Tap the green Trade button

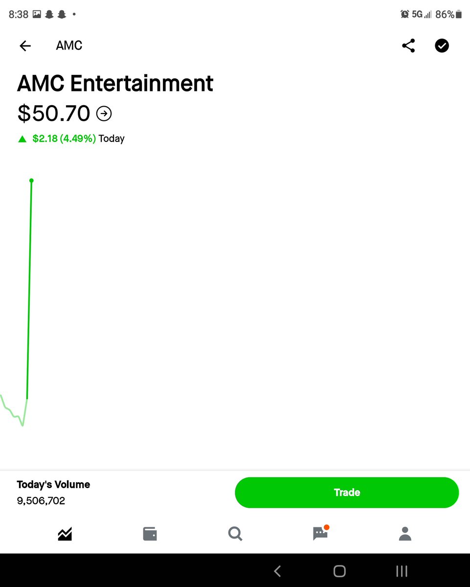(347, 493)
